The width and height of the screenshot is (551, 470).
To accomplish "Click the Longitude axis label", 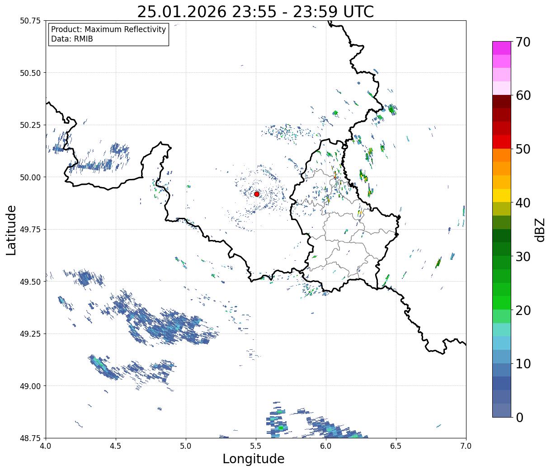I will click(x=254, y=459).
